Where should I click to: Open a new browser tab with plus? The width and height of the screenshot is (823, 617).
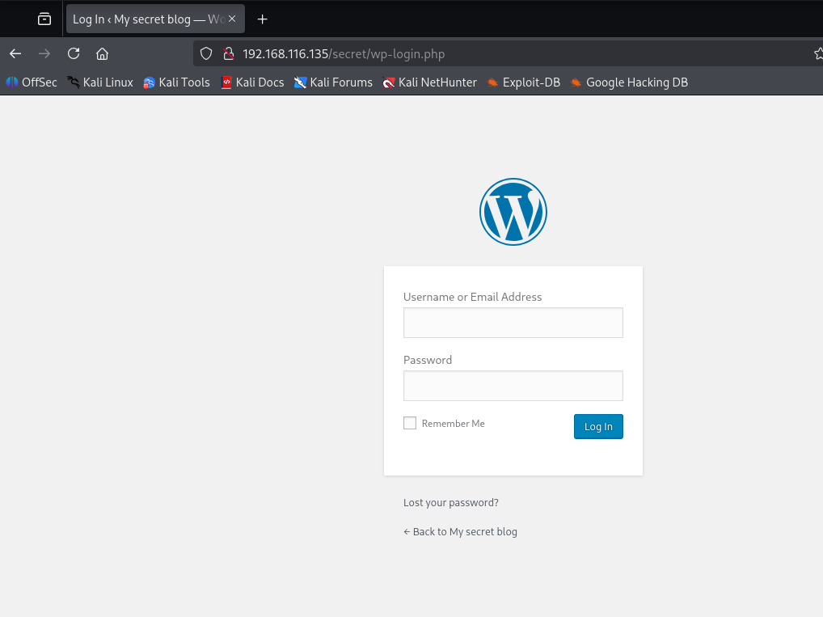click(263, 19)
